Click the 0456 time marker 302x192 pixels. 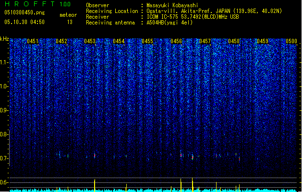click(x=176, y=41)
